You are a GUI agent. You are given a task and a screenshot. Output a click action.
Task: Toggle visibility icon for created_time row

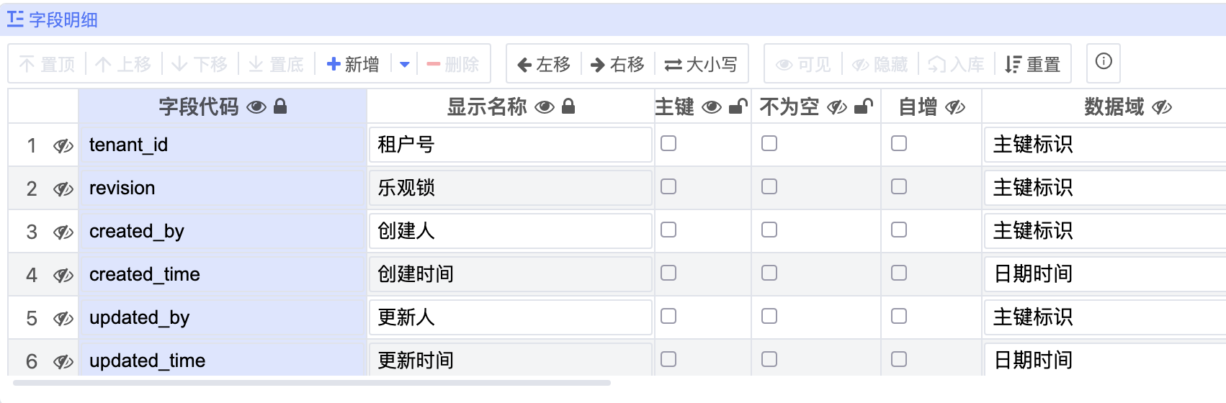click(x=63, y=276)
